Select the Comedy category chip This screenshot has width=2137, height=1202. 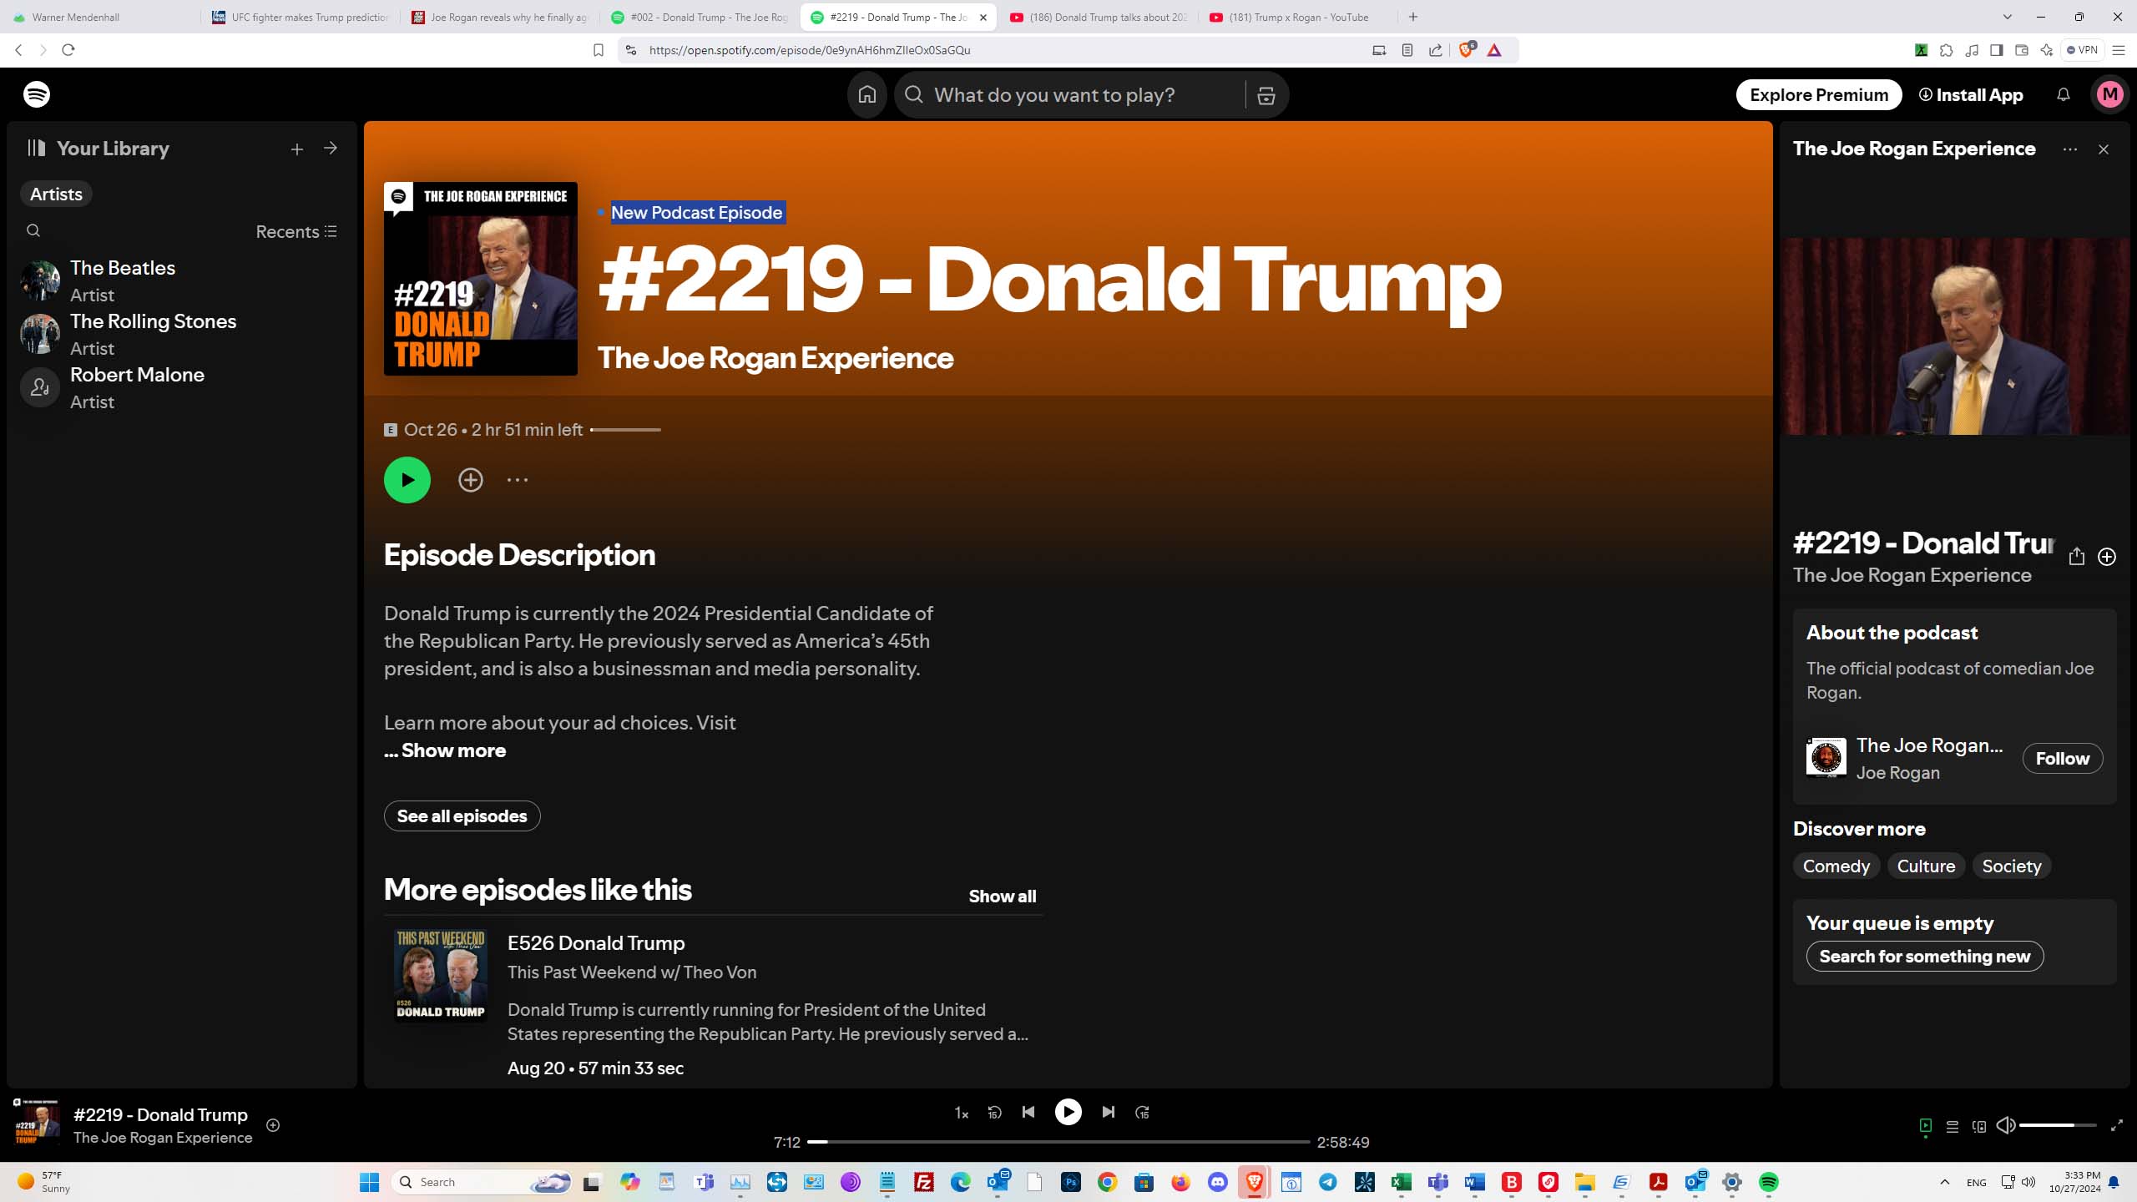click(1836, 866)
